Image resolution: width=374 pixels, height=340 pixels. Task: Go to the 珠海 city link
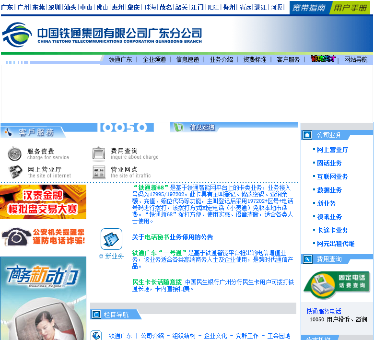coord(150,7)
